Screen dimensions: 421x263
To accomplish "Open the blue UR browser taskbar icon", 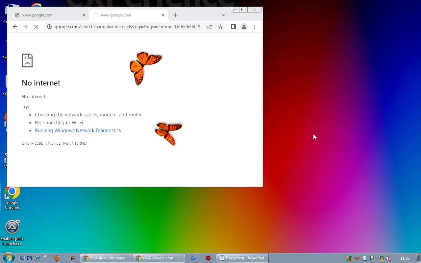I will tap(193, 258).
